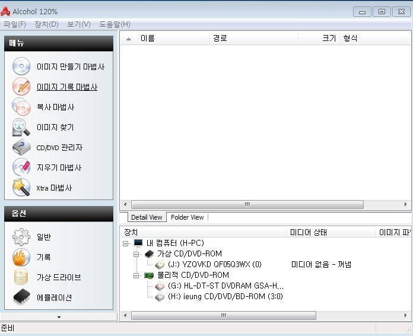The width and height of the screenshot is (413, 336).
Task: Click the 준비 status bar text
Action: tap(8, 328)
